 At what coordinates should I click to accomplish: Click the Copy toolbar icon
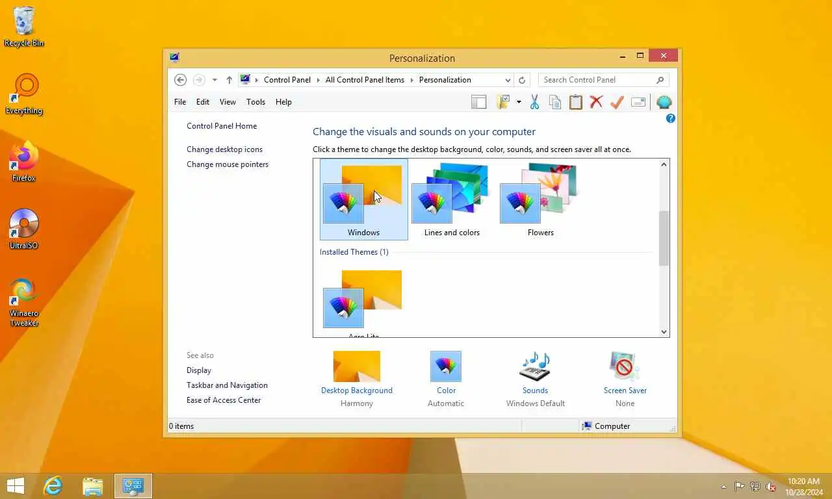[x=554, y=102]
